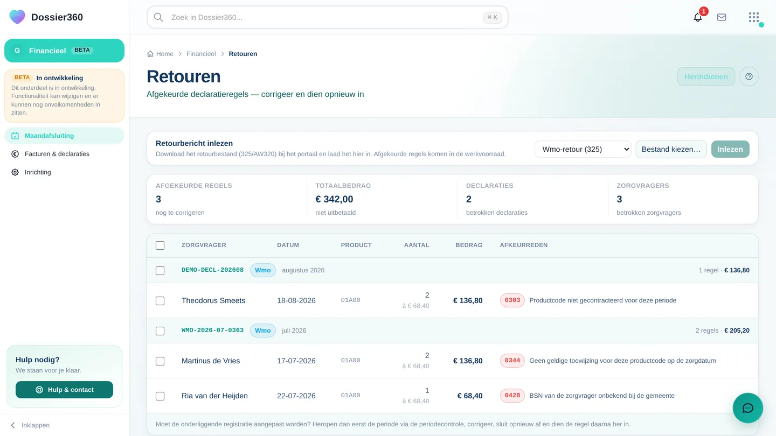Click the Inlezen button
The image size is (776, 436).
coord(730,149)
